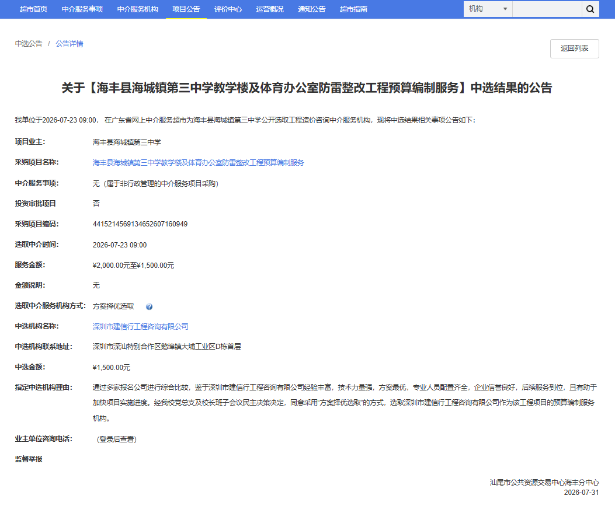Go to 超市首页 menu item
The width and height of the screenshot is (615, 506).
tap(33, 9)
